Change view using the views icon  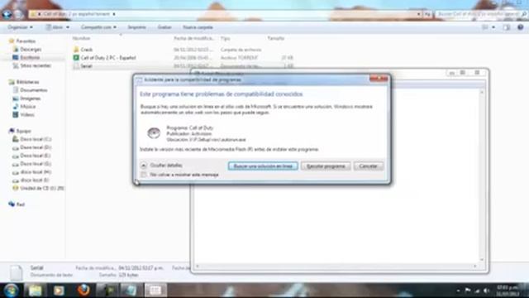[485, 27]
